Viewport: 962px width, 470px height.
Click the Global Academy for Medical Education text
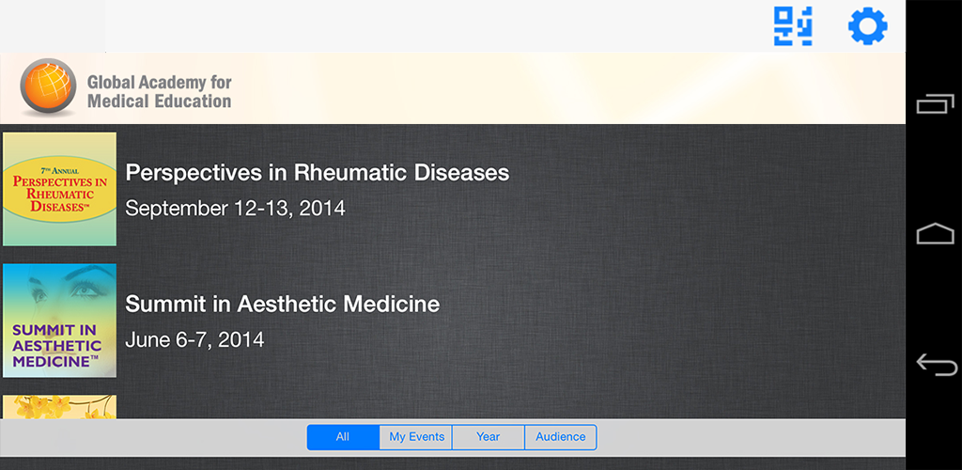tap(159, 92)
